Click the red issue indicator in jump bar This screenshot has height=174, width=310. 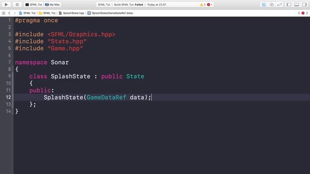[x=303, y=13]
